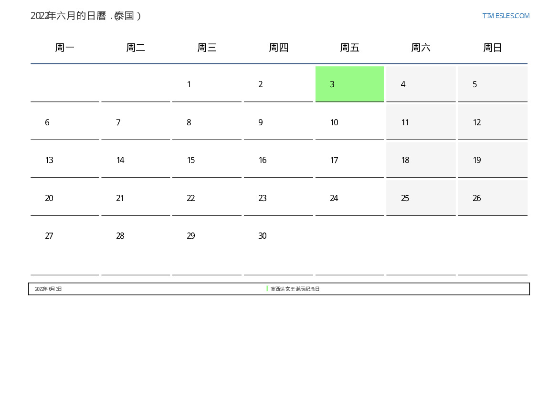Click the 周一 column header
The width and height of the screenshot is (558, 394).
pos(65,48)
